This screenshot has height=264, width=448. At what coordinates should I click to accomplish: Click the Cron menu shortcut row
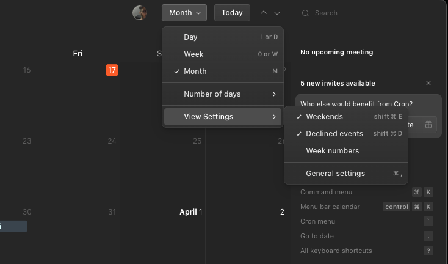[x=367, y=221]
